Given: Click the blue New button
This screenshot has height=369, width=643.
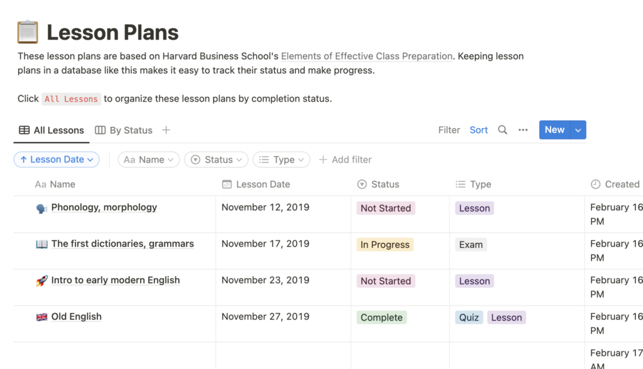Looking at the screenshot, I should tap(554, 129).
